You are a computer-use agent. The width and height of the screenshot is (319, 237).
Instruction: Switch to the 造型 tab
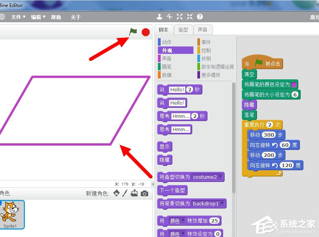pos(183,29)
